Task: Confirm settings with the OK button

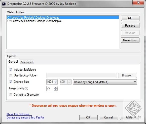Action: point(88,117)
